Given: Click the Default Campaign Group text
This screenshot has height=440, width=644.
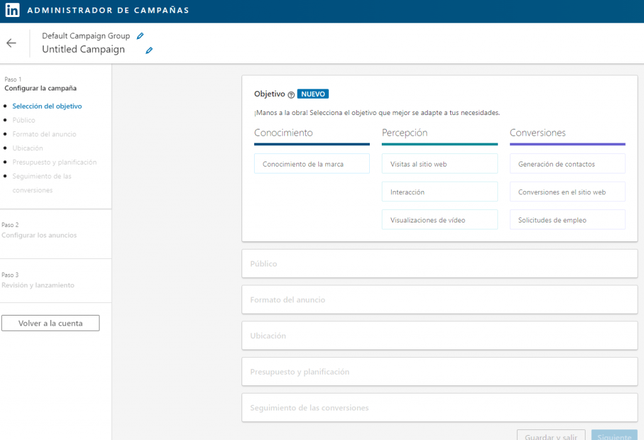Looking at the screenshot, I should pos(86,36).
